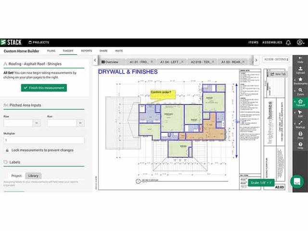Switch labels view to Project

[x=16, y=176]
